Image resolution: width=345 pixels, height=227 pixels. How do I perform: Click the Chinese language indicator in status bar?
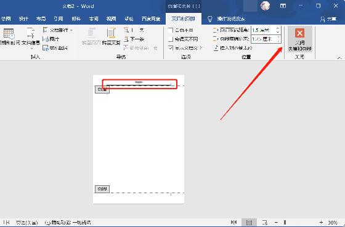tap(26, 222)
